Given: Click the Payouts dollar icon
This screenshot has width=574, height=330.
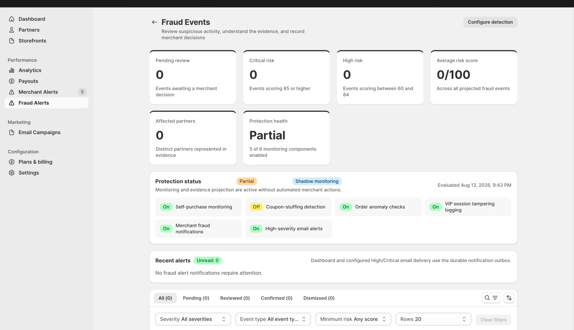Looking at the screenshot, I should coord(12,81).
